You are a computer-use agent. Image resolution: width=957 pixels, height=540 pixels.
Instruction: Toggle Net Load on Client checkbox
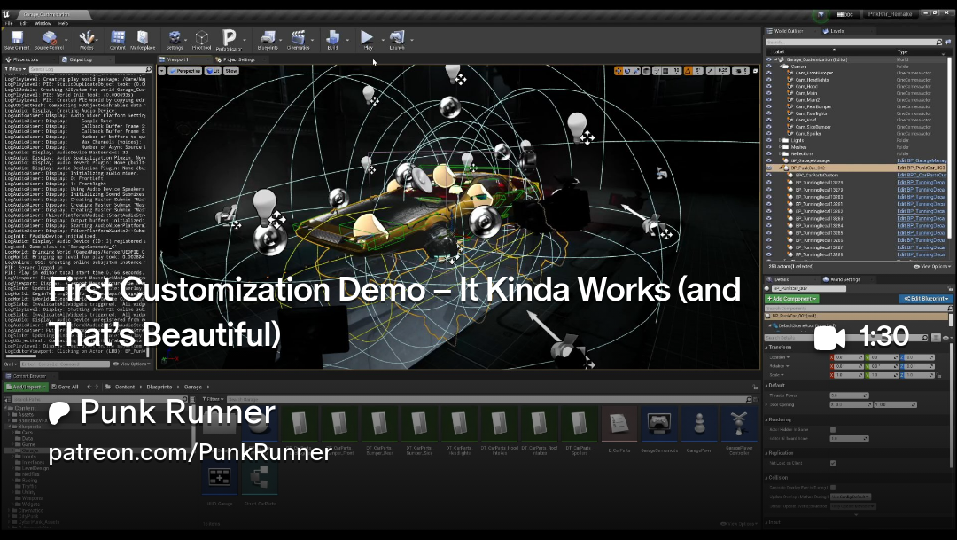point(833,463)
